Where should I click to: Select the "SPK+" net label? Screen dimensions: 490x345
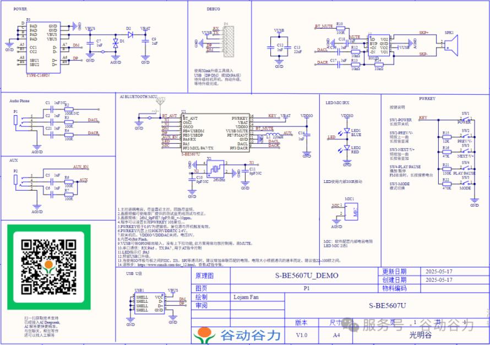click(423, 33)
